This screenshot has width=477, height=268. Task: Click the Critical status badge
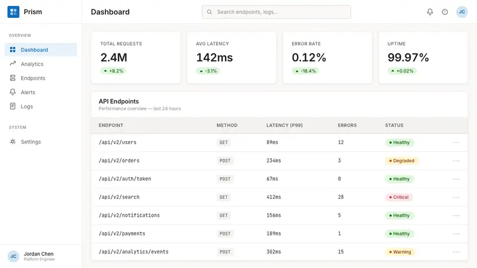click(399, 197)
